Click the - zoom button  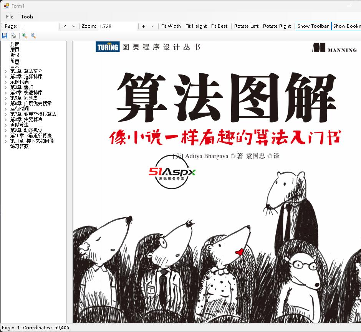(x=152, y=26)
